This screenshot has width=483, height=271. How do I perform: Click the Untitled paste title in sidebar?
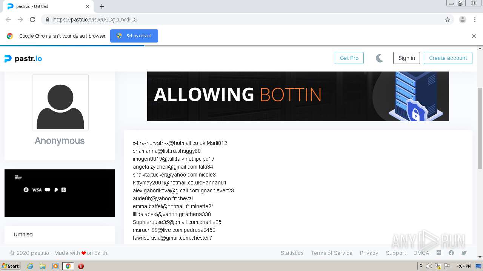click(23, 234)
